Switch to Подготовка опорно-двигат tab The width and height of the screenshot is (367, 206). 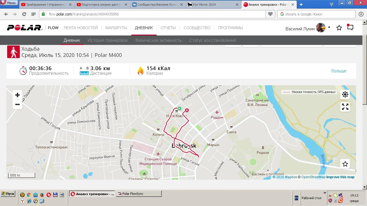[x=103, y=5]
